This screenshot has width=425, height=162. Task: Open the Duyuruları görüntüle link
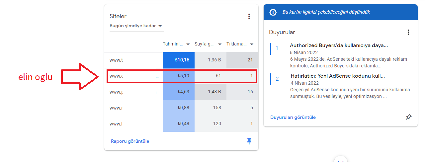293,117
